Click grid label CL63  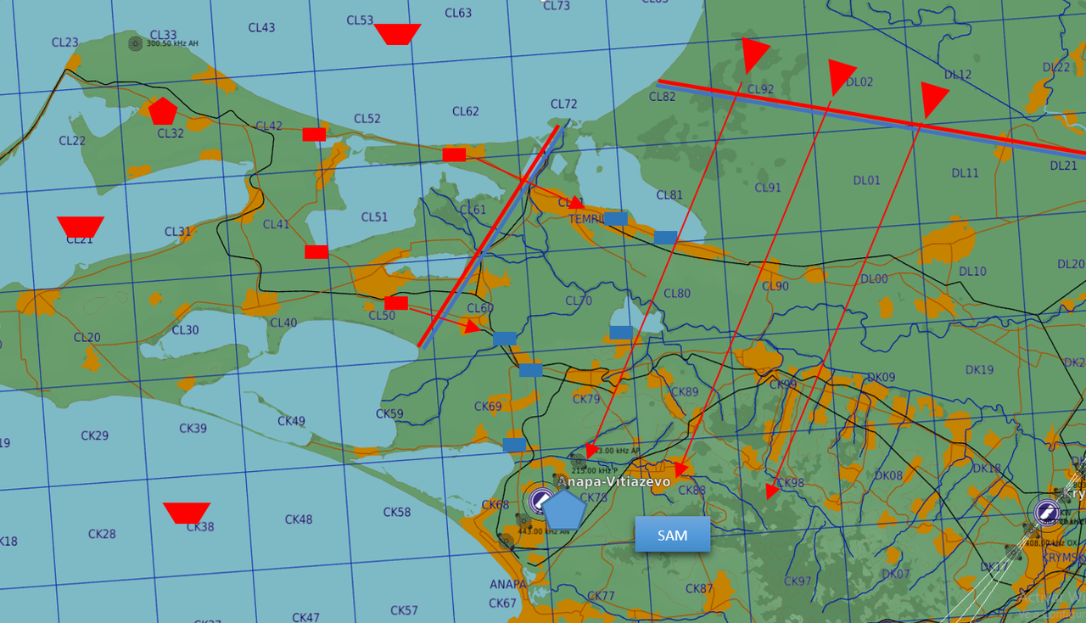(x=458, y=13)
